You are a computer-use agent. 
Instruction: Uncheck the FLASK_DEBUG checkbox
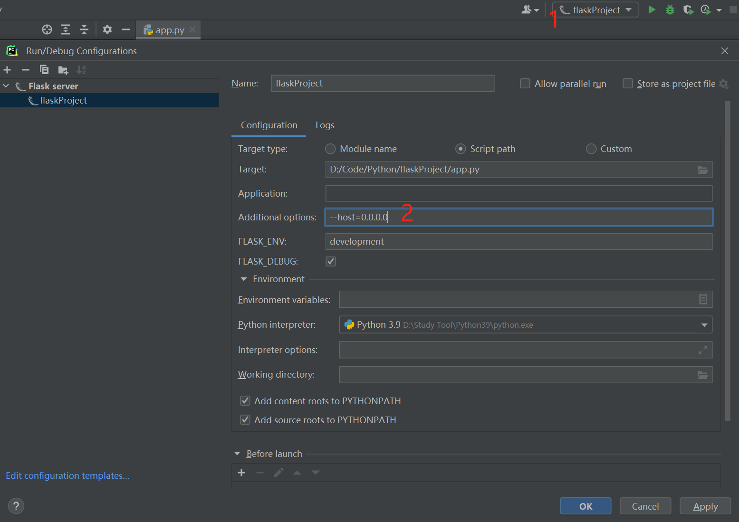click(331, 262)
